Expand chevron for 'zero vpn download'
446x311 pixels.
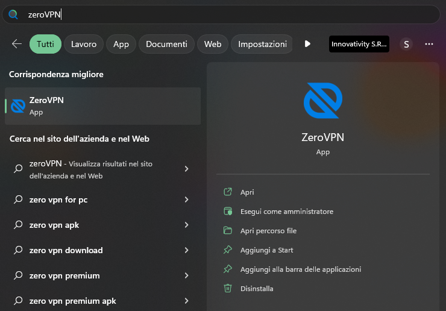tap(187, 250)
